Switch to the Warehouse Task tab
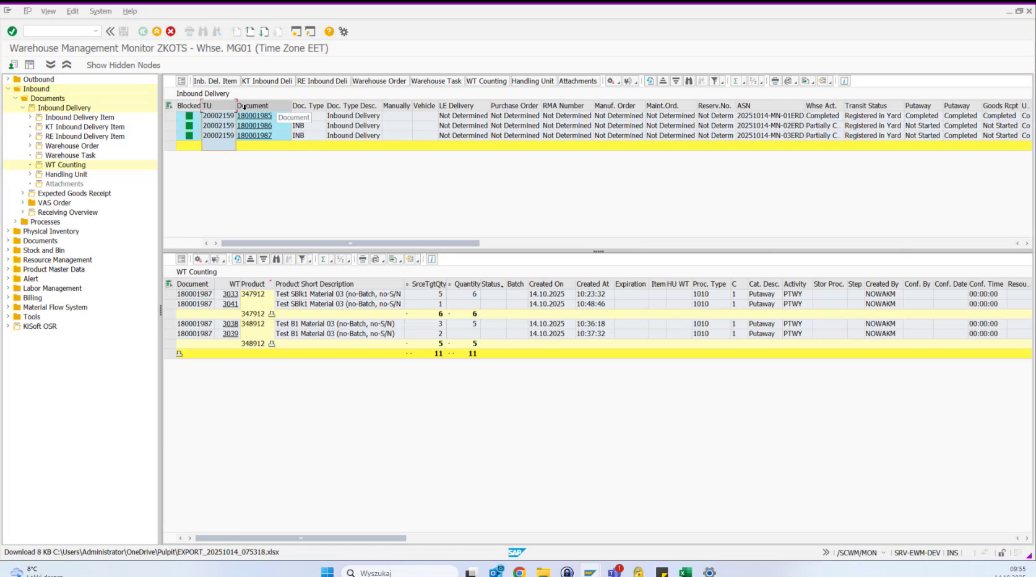1036x577 pixels. pyautogui.click(x=436, y=80)
